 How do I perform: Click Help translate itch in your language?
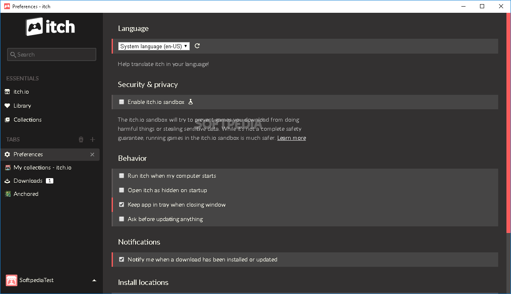coord(163,64)
